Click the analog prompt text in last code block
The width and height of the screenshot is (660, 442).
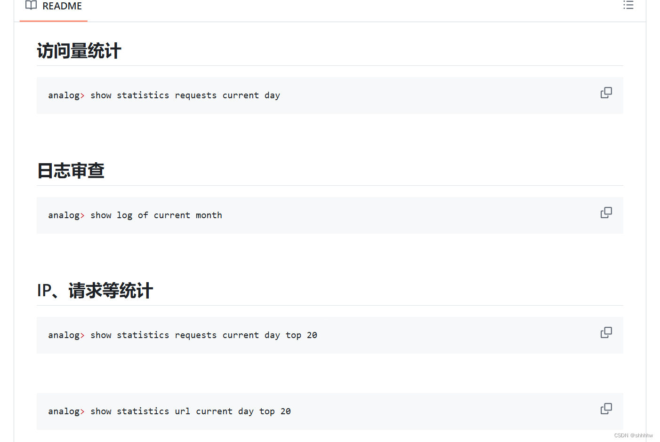tap(64, 411)
